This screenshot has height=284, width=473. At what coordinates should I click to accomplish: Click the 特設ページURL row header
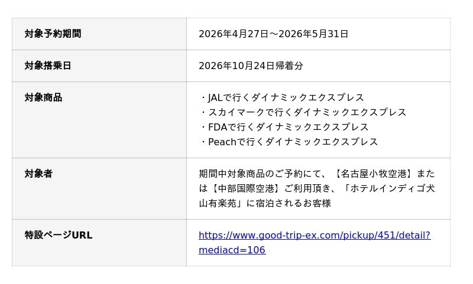[x=59, y=235]
